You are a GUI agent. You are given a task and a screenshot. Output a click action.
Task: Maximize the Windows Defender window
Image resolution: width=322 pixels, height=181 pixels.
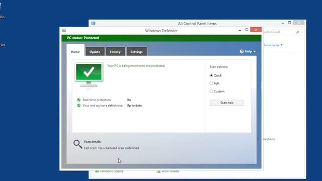click(247, 30)
